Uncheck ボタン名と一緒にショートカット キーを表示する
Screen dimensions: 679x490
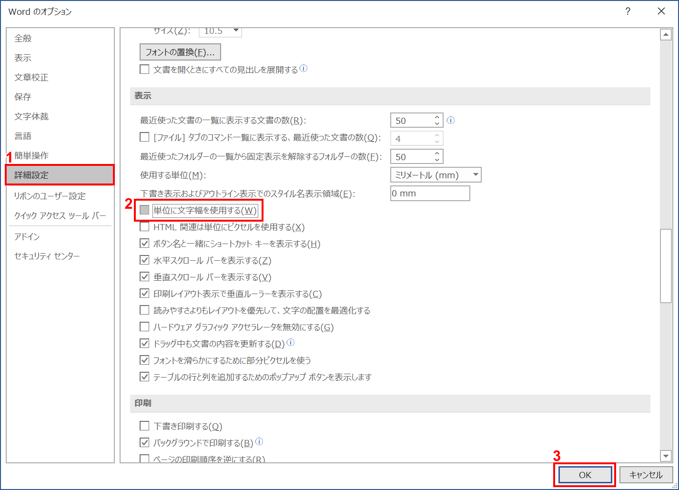click(x=144, y=244)
